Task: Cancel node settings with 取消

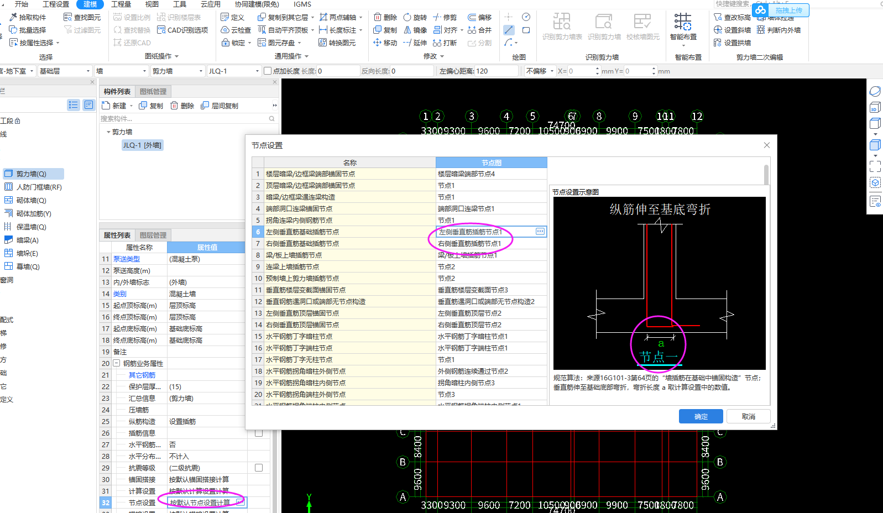Action: tap(749, 416)
